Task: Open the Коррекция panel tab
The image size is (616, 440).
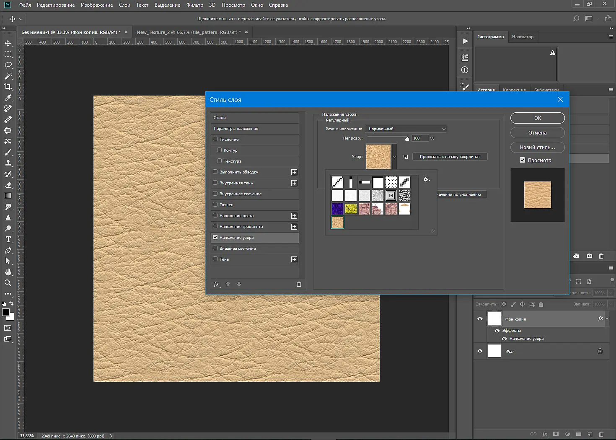Action: tap(514, 90)
